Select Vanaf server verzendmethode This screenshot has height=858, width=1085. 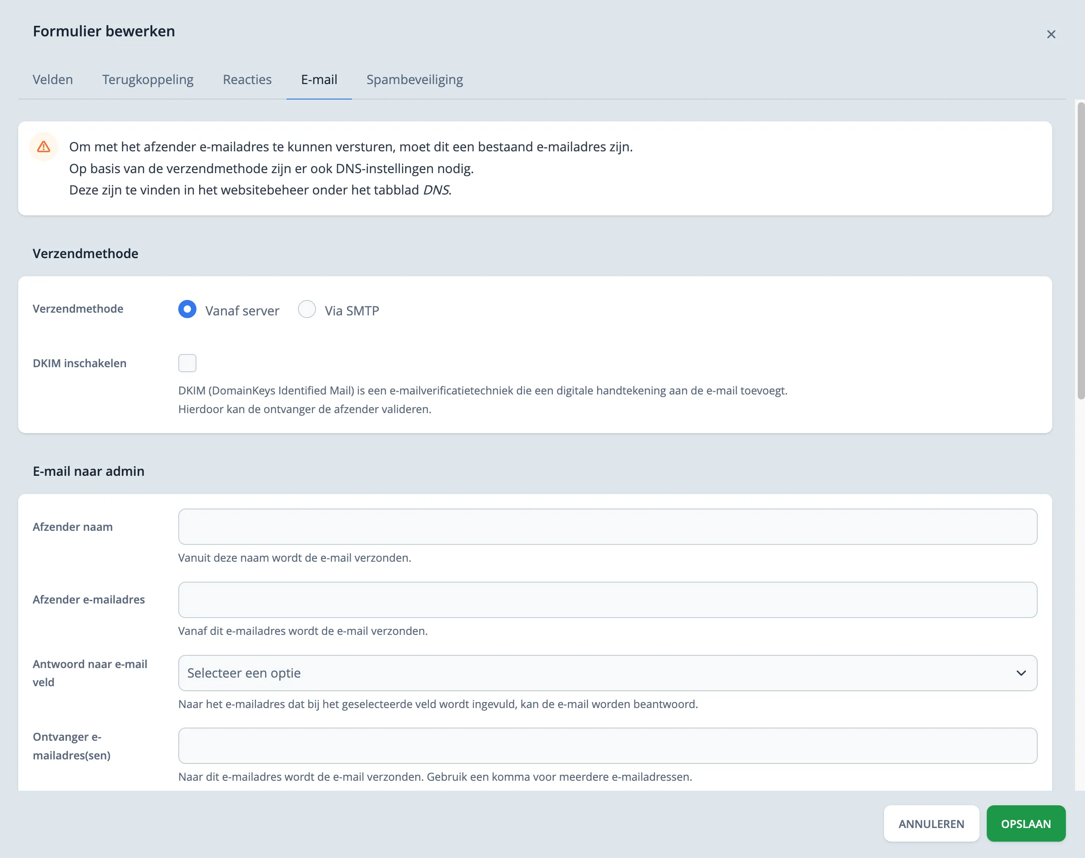(187, 309)
